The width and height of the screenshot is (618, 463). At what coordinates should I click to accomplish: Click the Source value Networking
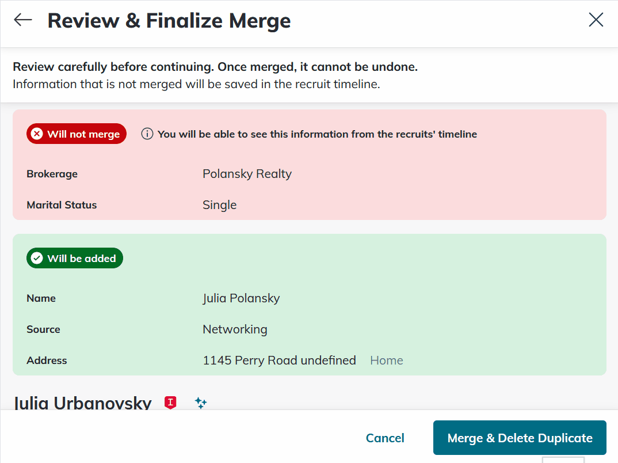coord(235,329)
